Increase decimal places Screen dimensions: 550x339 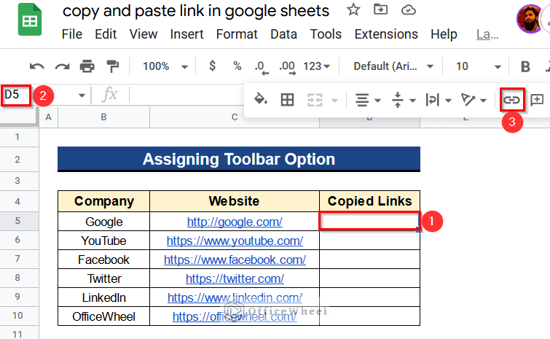coord(287,67)
